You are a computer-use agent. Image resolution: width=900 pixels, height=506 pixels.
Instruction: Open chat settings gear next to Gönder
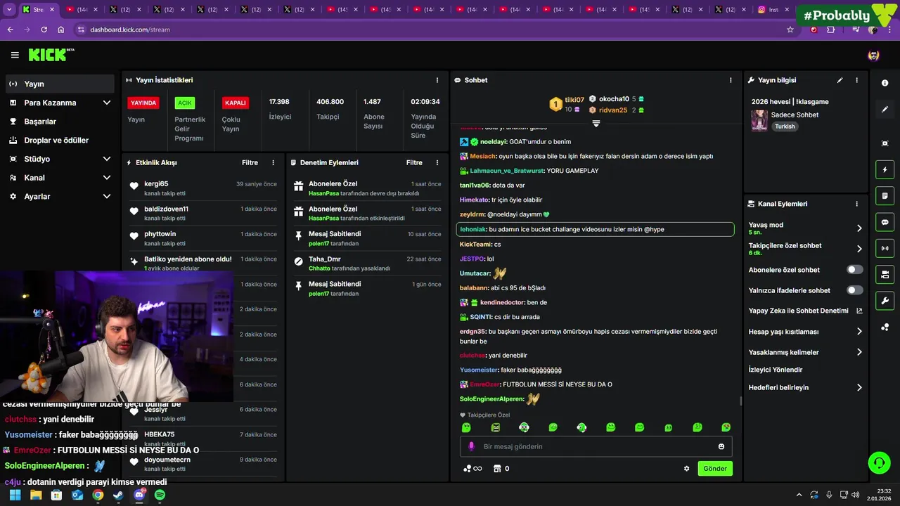tap(687, 469)
